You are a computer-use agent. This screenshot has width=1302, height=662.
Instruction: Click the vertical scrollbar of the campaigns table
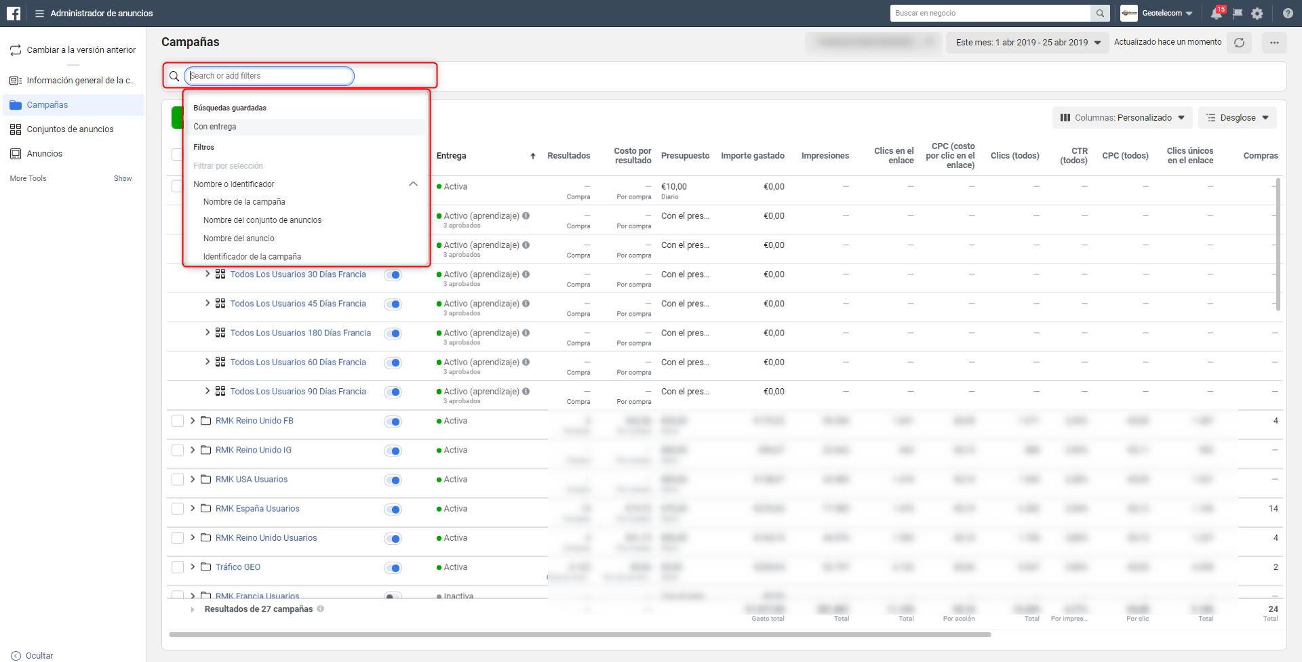1278,244
